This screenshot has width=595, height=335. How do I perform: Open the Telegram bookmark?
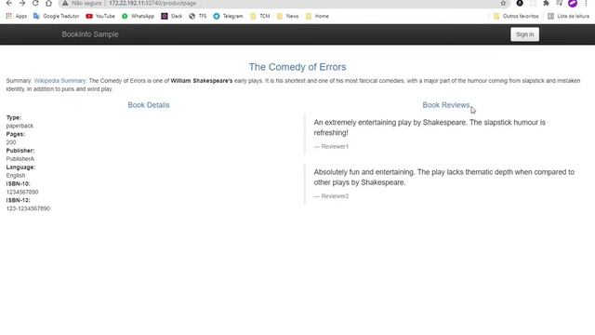tap(228, 16)
